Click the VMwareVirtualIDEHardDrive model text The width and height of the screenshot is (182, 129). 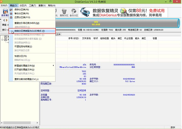click(x=73, y=67)
